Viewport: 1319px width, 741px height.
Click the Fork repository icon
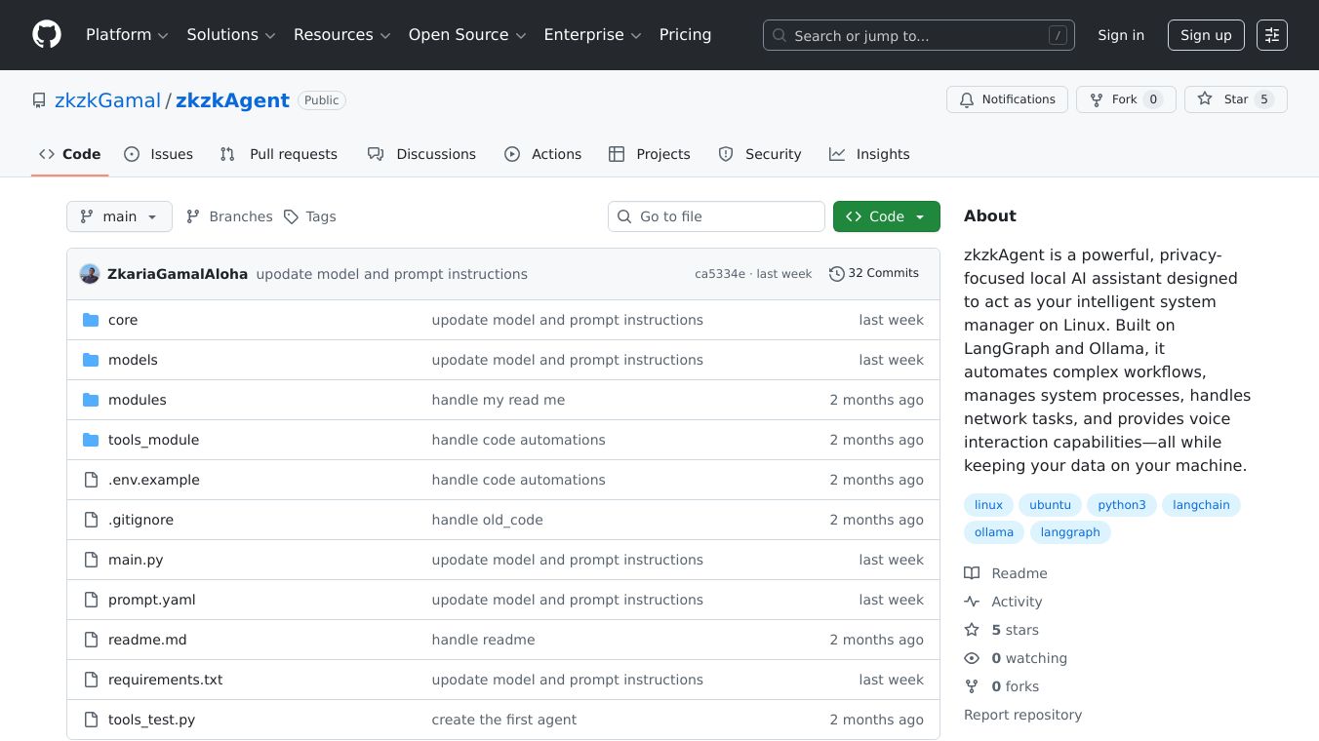(x=1097, y=99)
